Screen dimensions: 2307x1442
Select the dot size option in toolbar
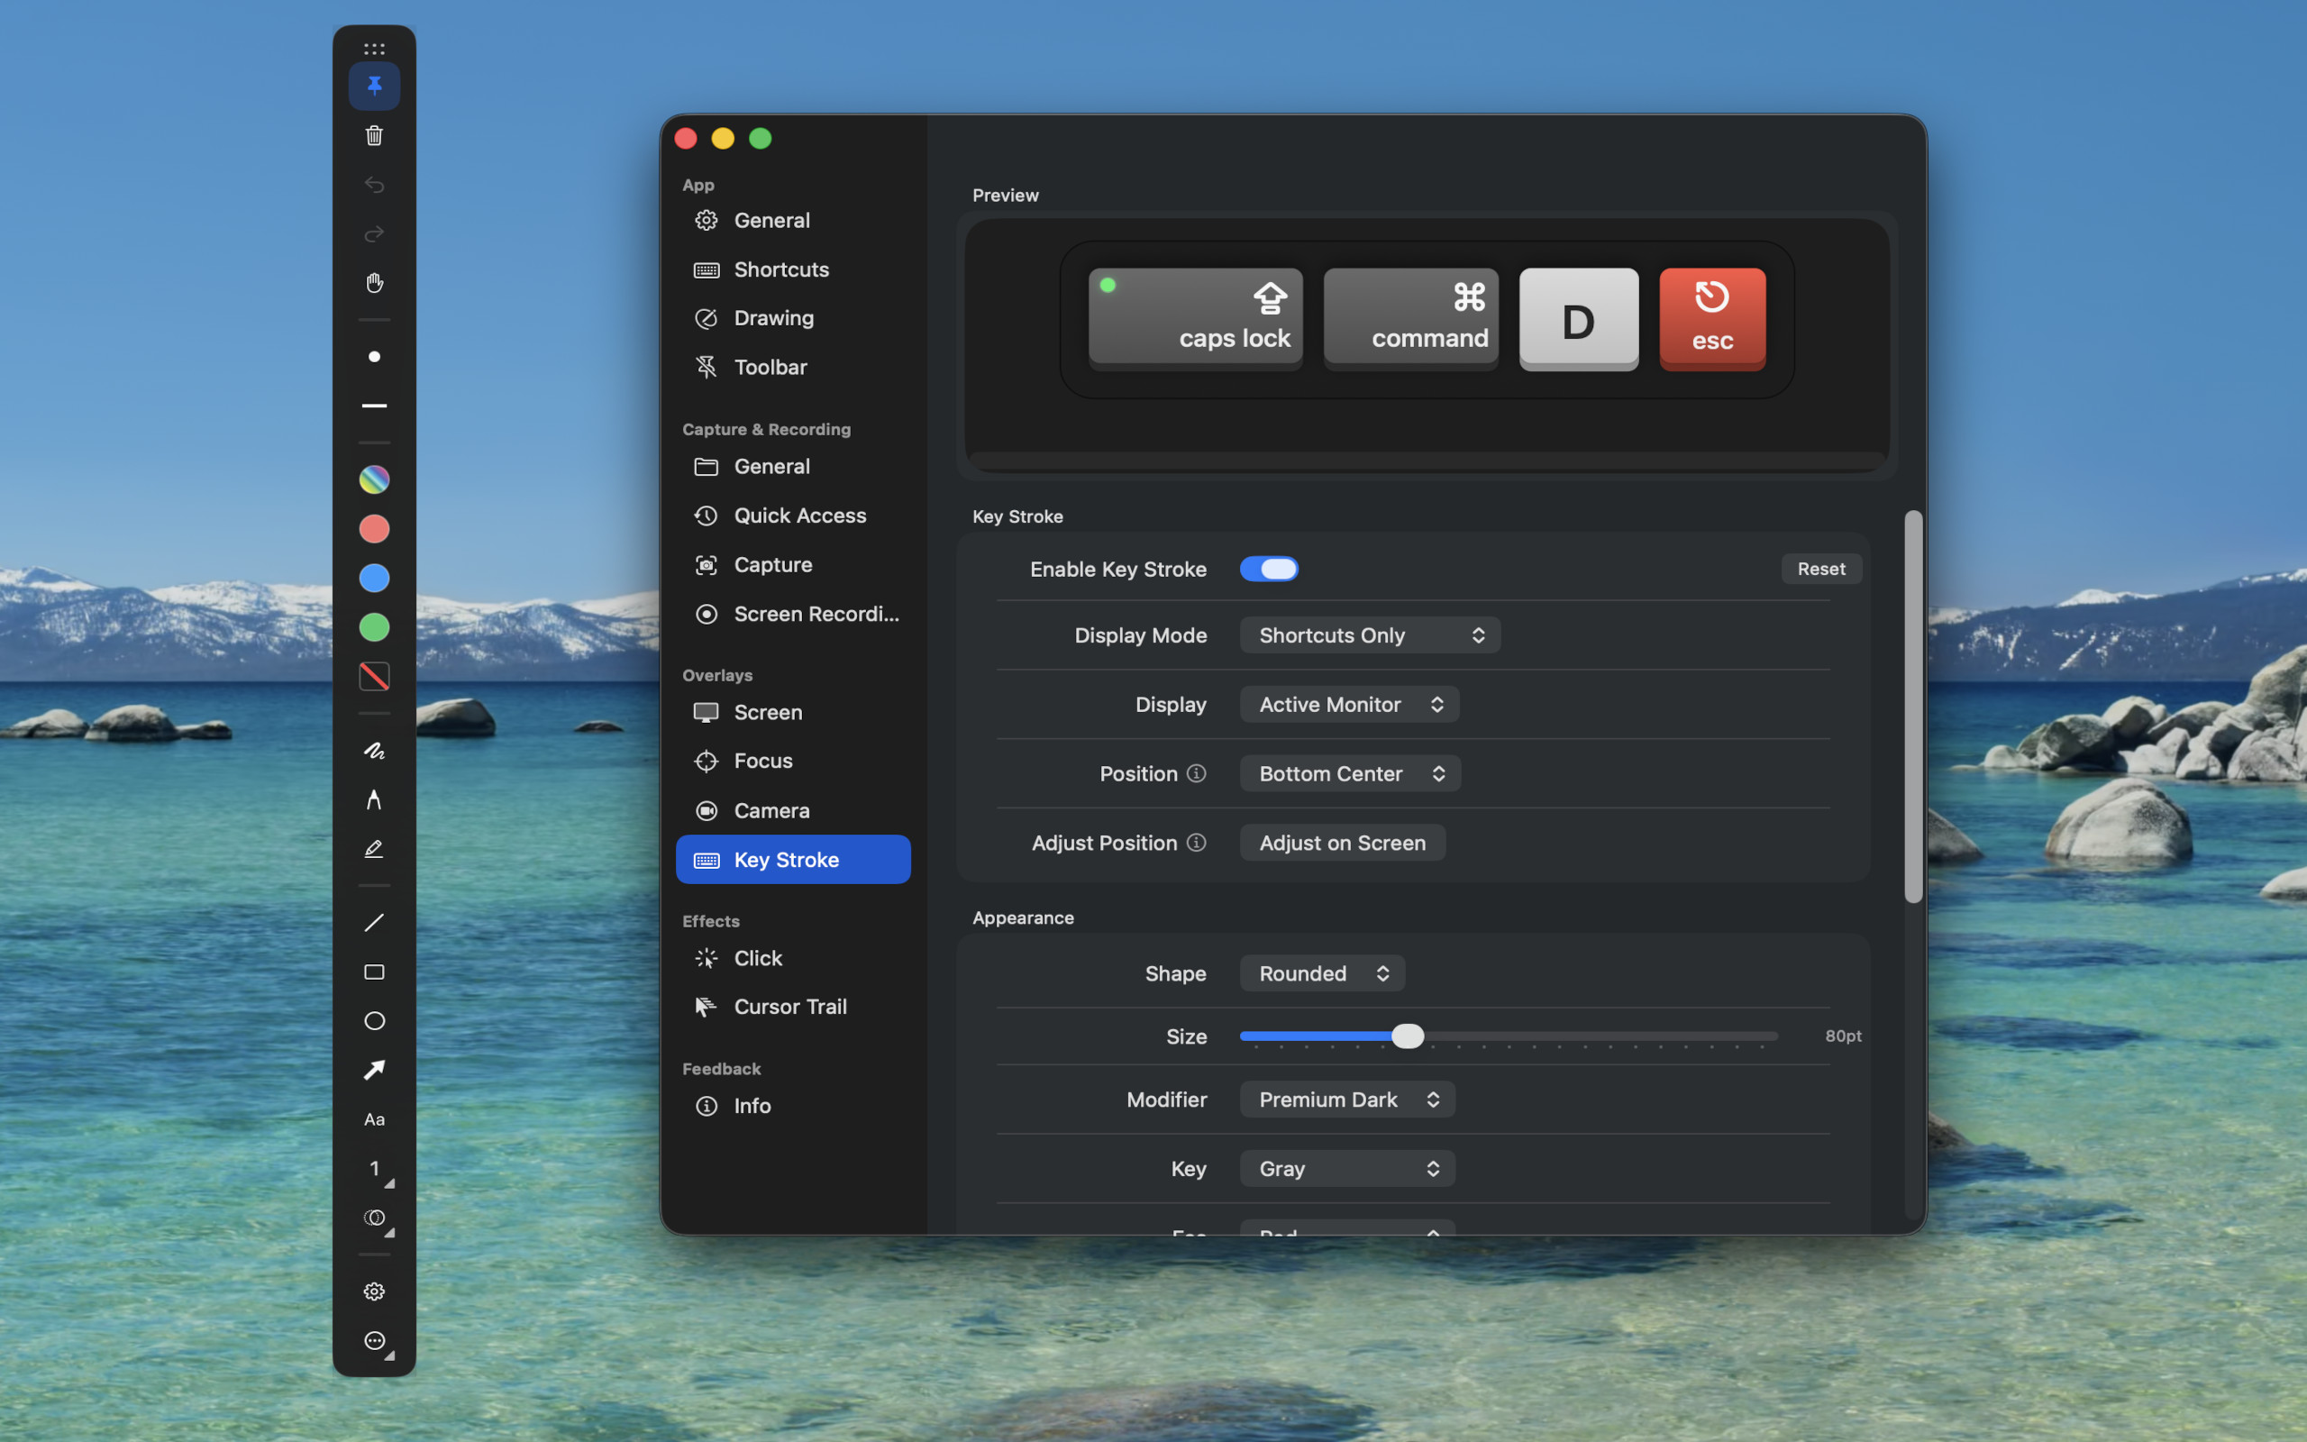coord(374,357)
